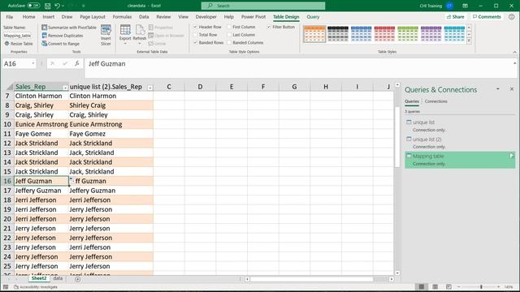Expand the Table Styles gallery More arrow
The image size is (520, 292).
(469, 41)
